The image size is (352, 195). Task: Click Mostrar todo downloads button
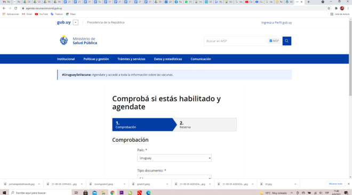click(x=335, y=184)
